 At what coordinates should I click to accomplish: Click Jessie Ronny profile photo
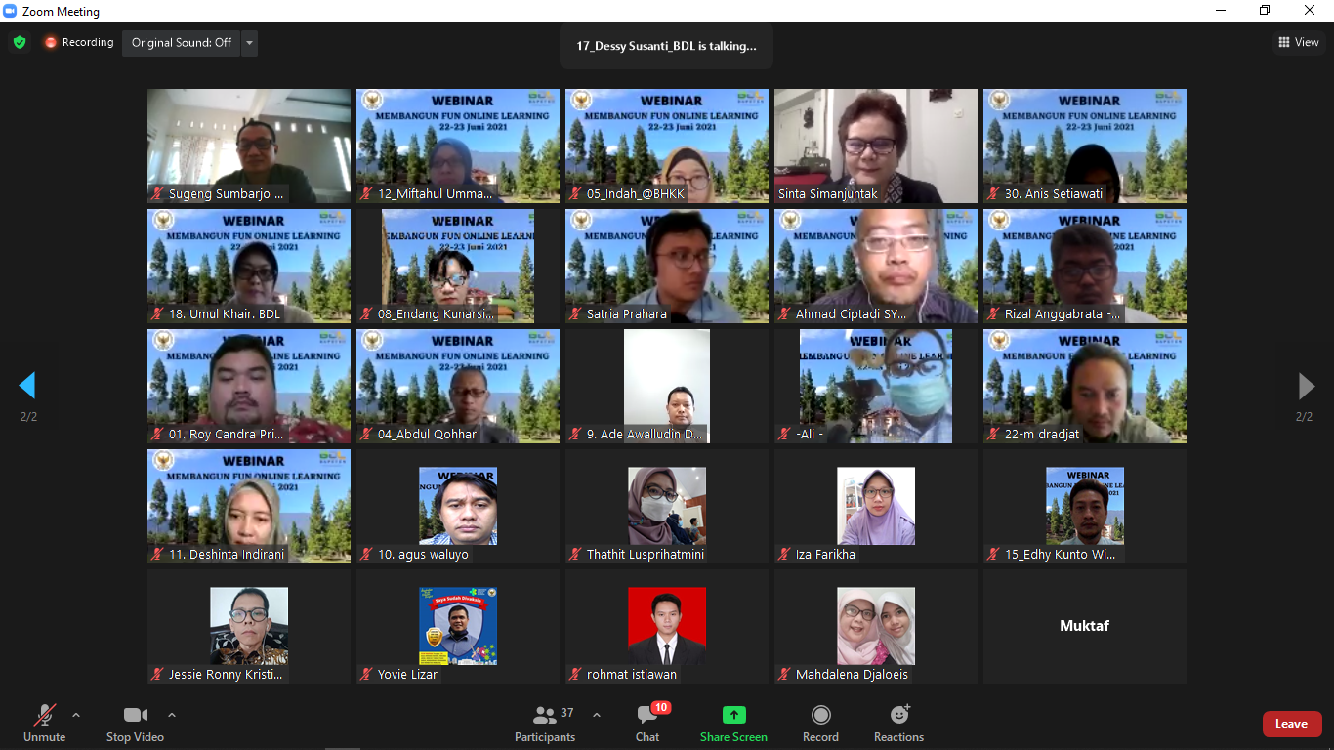pyautogui.click(x=249, y=626)
